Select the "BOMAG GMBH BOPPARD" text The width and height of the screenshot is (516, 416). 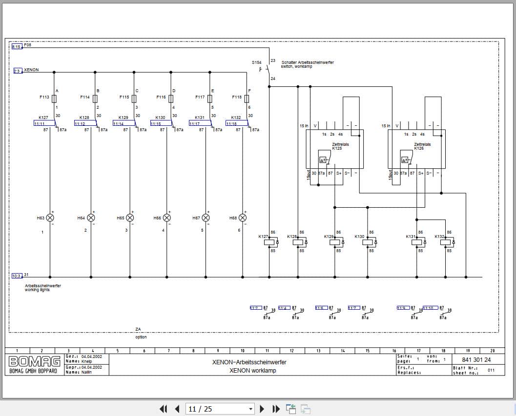pyautogui.click(x=33, y=371)
